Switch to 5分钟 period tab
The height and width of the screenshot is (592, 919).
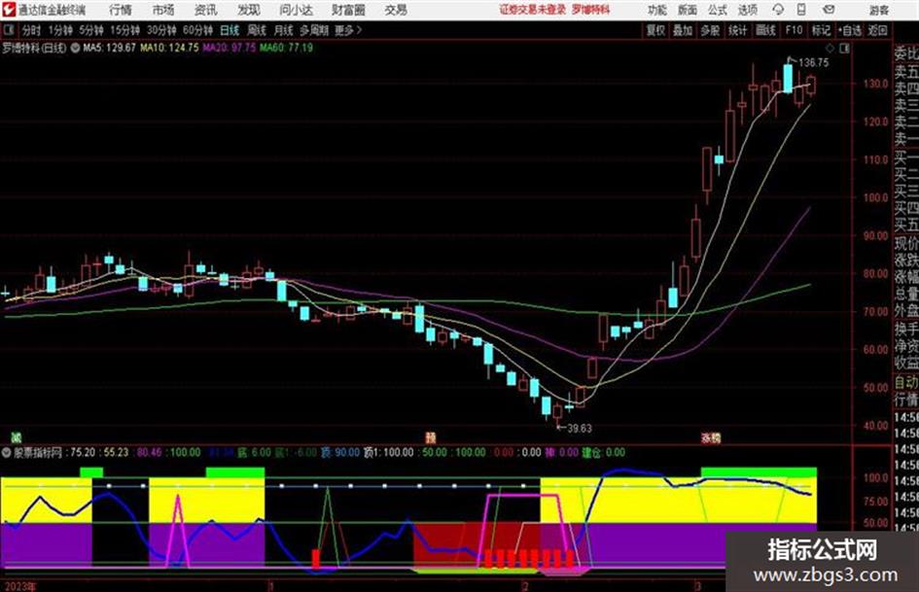click(x=91, y=30)
